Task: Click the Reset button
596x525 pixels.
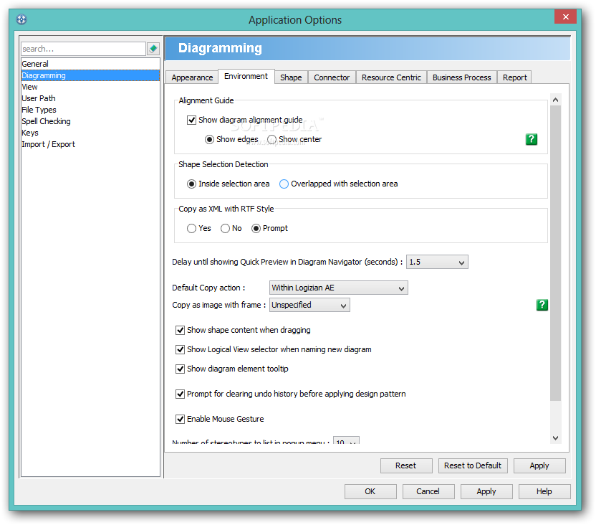Action: [x=406, y=465]
